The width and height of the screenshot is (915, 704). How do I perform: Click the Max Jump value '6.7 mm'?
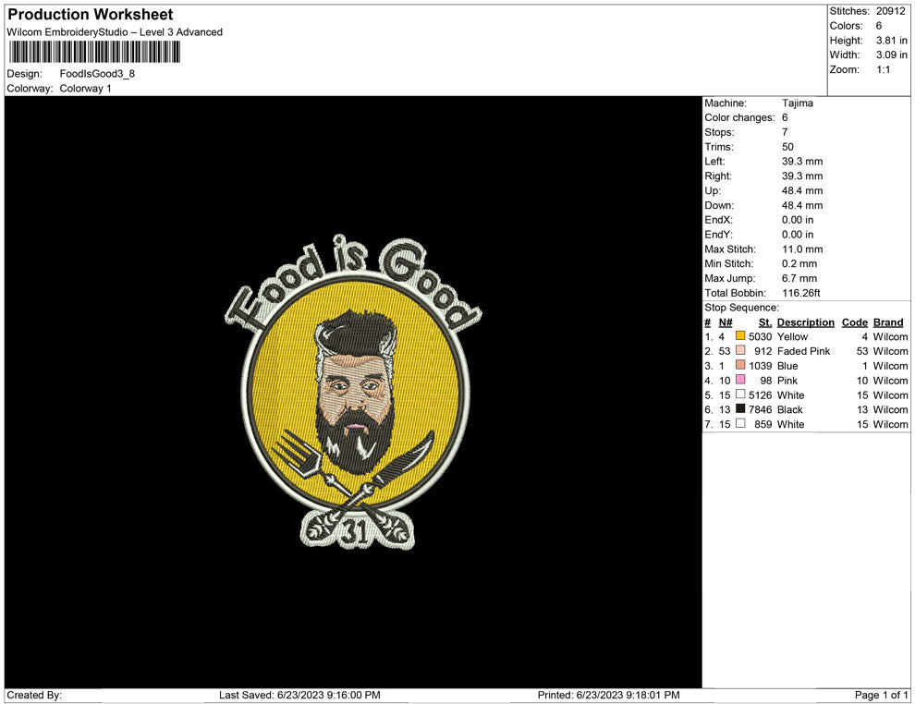coord(799,278)
